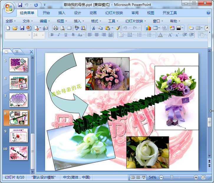
Task: Center align text
Action: (97, 35)
